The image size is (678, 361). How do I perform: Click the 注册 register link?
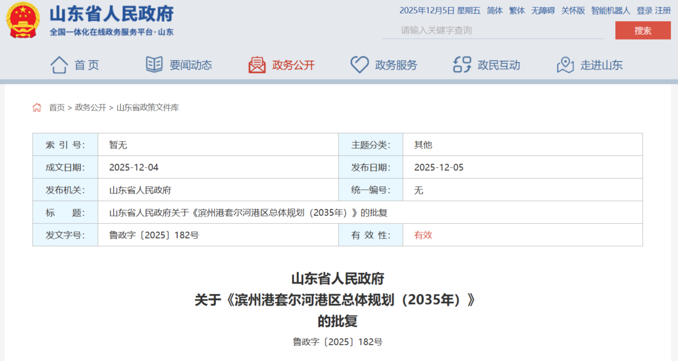pos(663,11)
